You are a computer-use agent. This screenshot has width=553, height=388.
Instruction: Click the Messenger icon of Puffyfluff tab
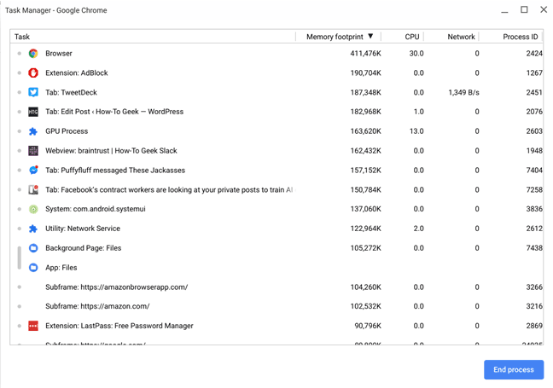[x=33, y=171]
